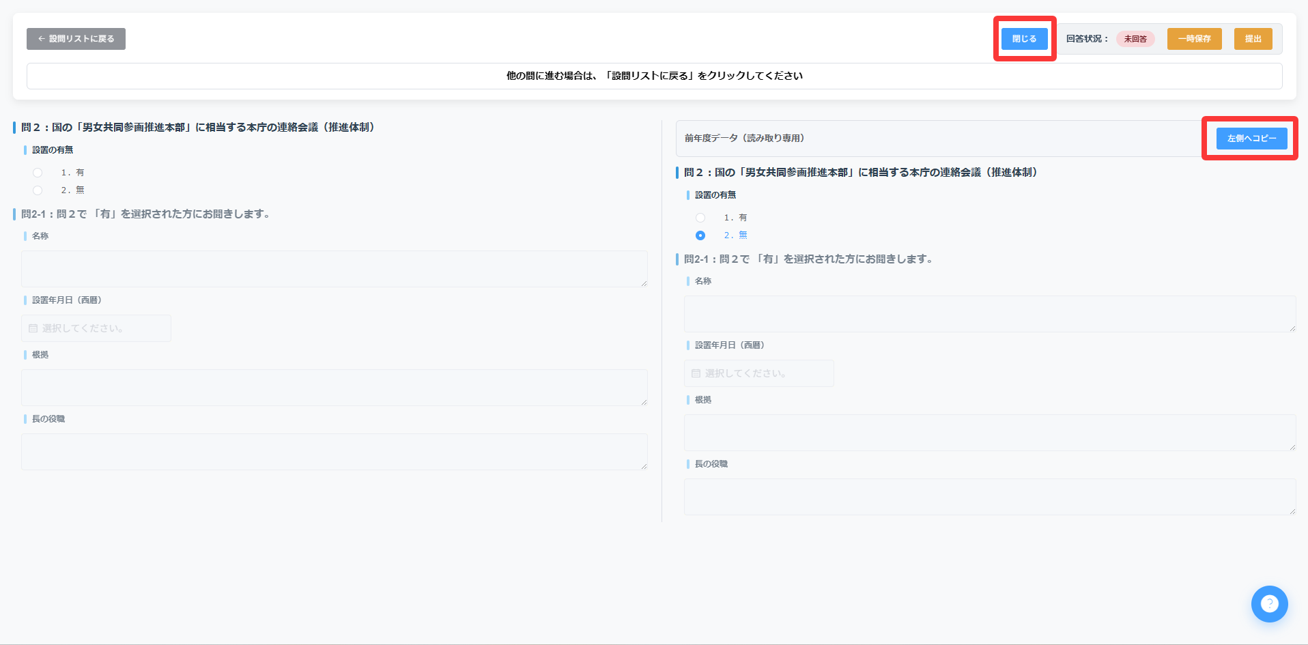Click the left 問2-1 sub-question heading
Image resolution: width=1308 pixels, height=645 pixels.
click(x=147, y=214)
